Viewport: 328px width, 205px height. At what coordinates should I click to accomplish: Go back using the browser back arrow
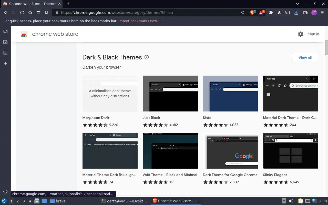6,12
